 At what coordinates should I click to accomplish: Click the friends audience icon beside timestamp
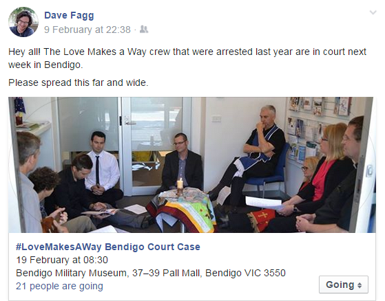(144, 30)
